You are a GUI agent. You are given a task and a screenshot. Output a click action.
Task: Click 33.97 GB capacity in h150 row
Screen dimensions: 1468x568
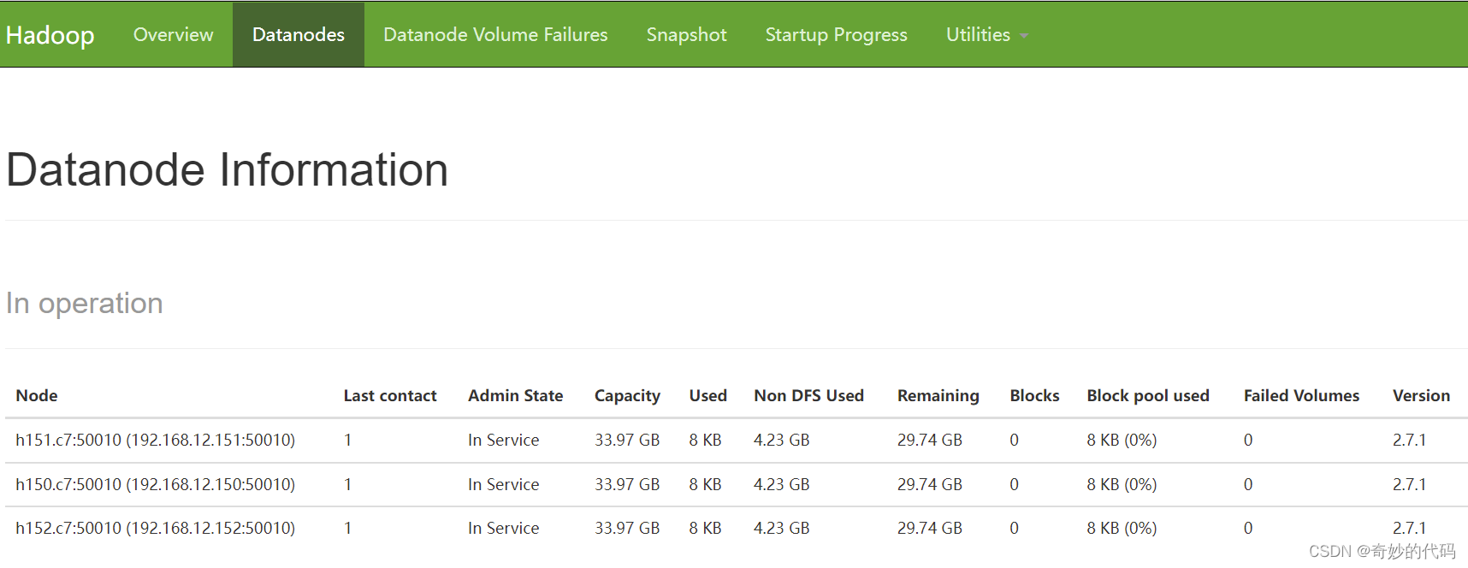click(x=627, y=484)
